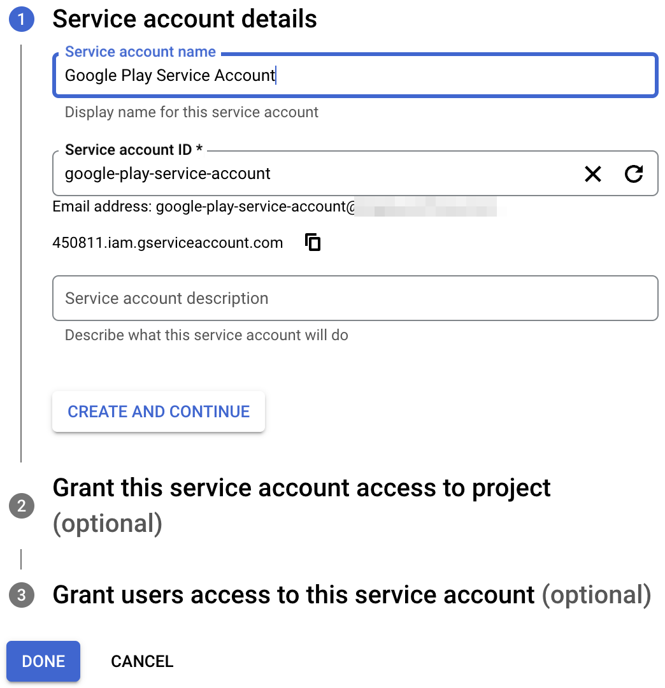665x688 pixels.
Task: Click the email address starting with google-play-service-account@
Action: click(255, 206)
